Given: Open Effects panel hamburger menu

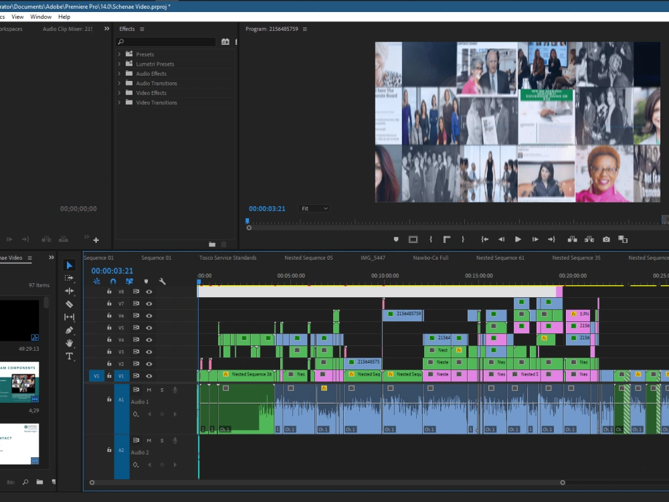Looking at the screenshot, I should click(142, 29).
